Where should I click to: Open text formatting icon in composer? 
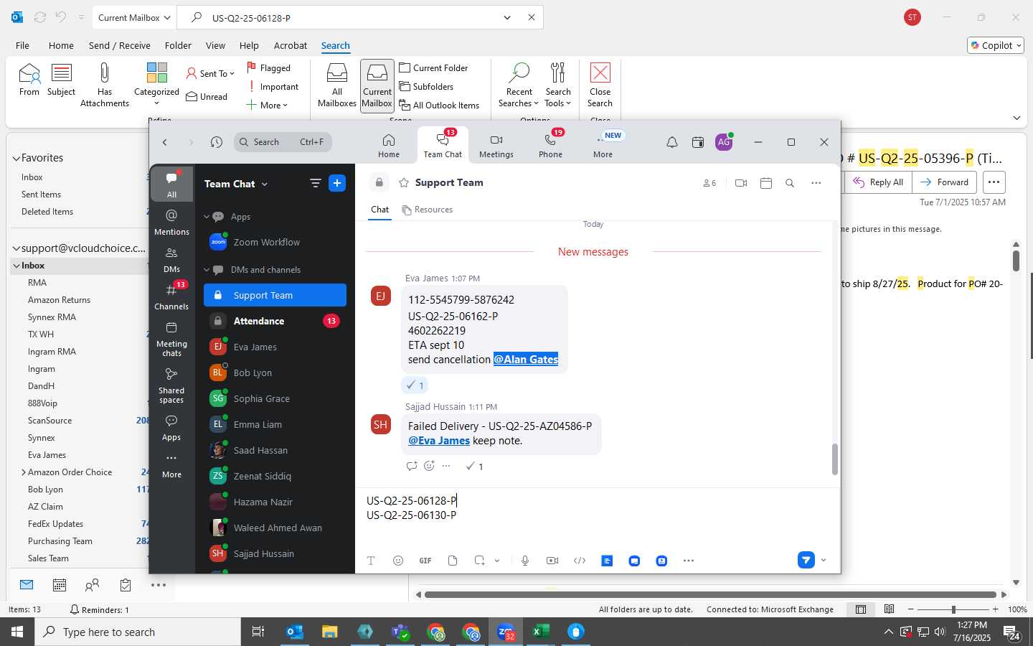pos(371,561)
